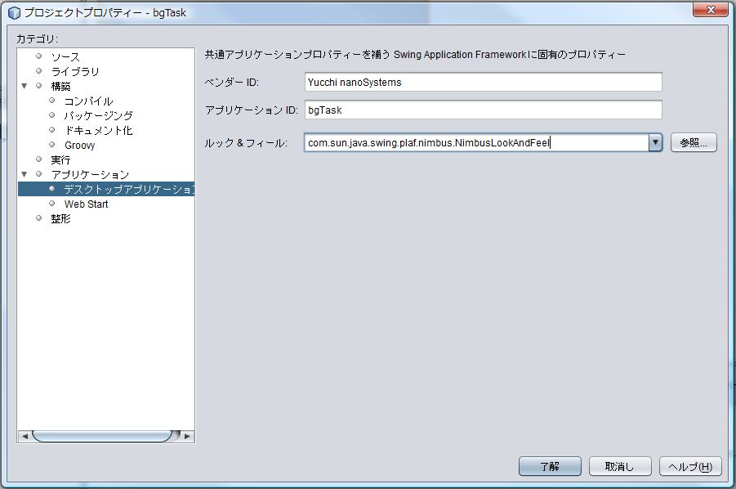Open パッケージング settings

click(98, 115)
